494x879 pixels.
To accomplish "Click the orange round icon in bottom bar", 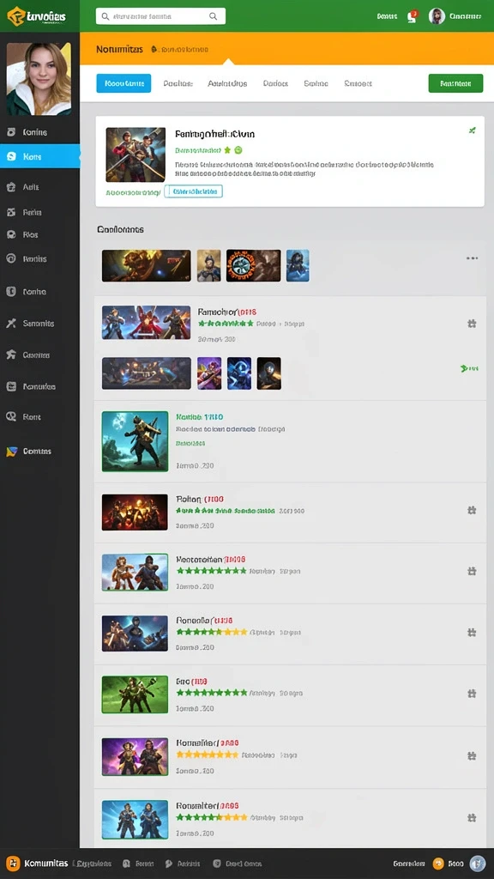I will (438, 864).
